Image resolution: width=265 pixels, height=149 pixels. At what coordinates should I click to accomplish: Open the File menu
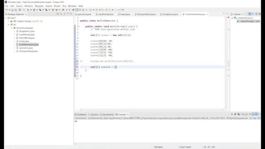point(7,6)
